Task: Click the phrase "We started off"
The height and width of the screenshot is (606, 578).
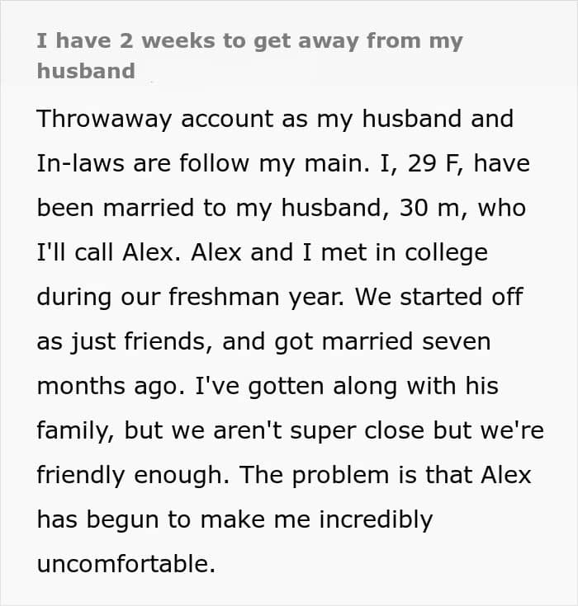Action: pos(439,297)
